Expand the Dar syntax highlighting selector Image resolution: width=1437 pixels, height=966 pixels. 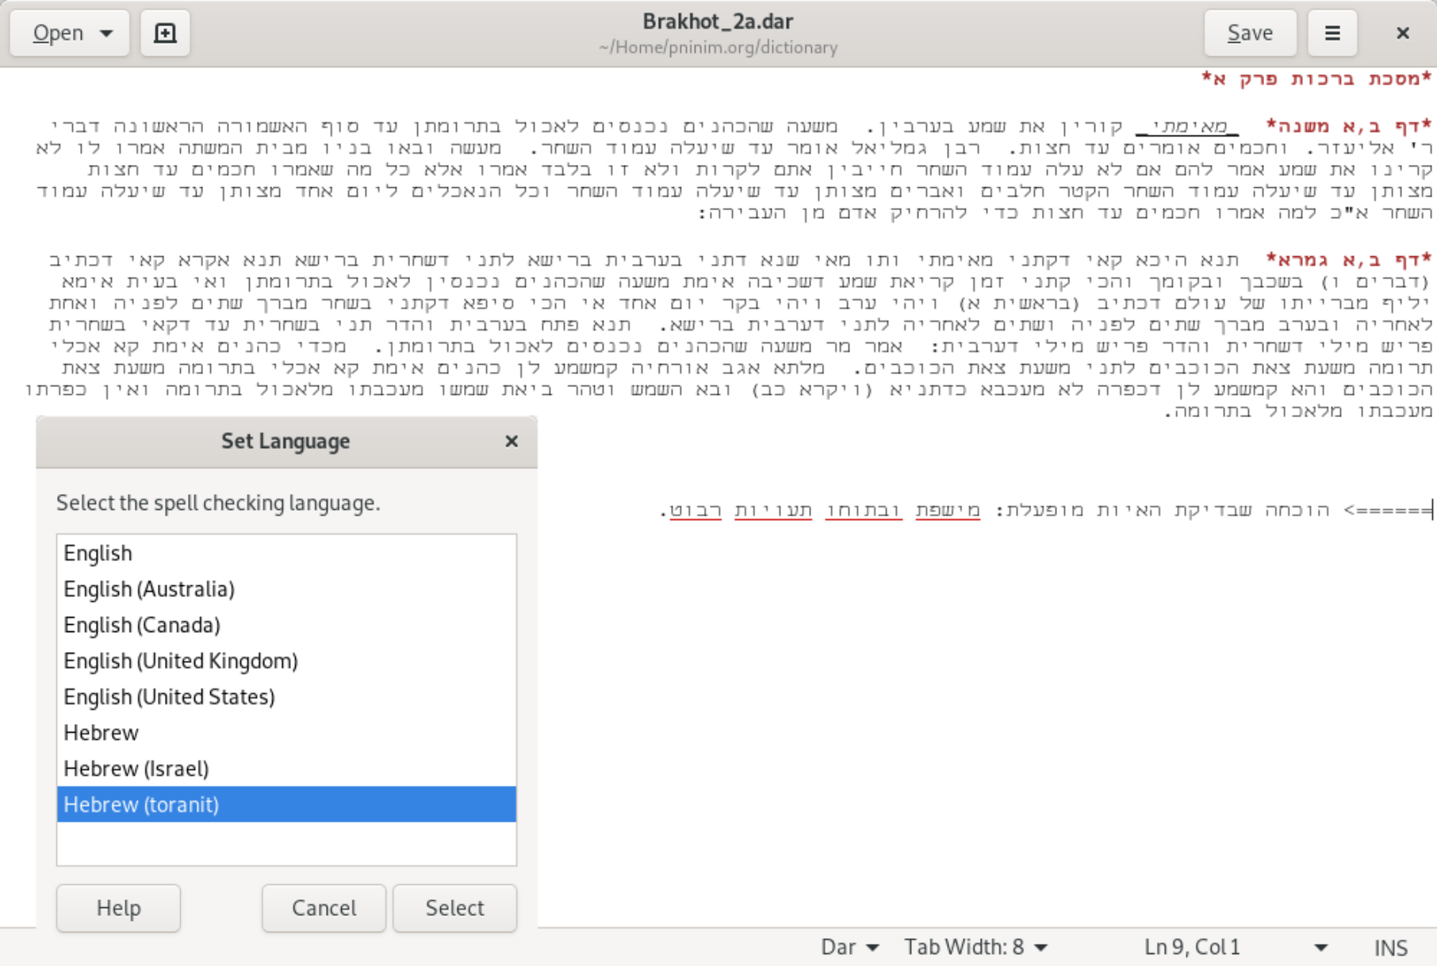849,947
